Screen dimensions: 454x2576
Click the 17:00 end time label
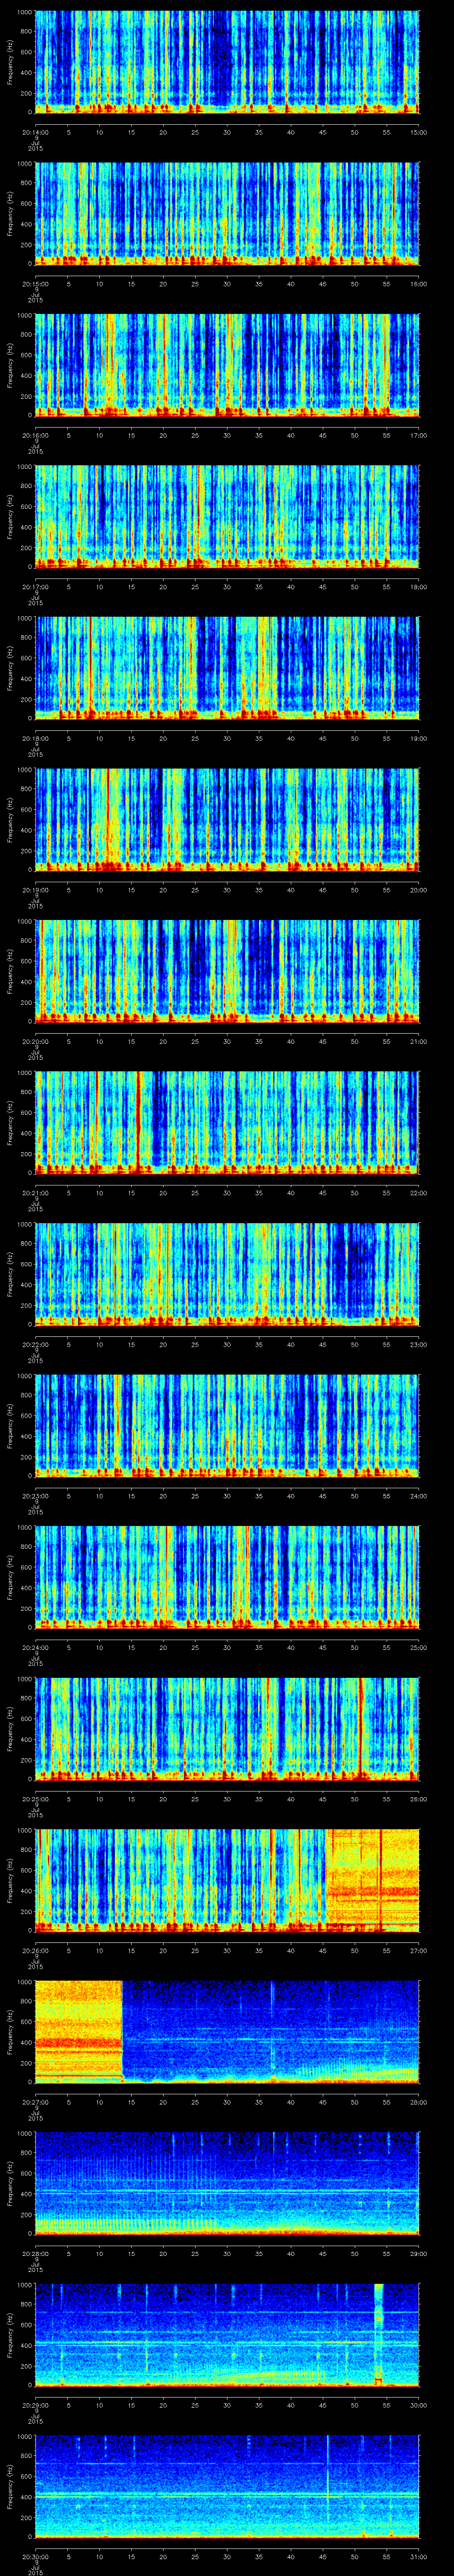coord(419,434)
